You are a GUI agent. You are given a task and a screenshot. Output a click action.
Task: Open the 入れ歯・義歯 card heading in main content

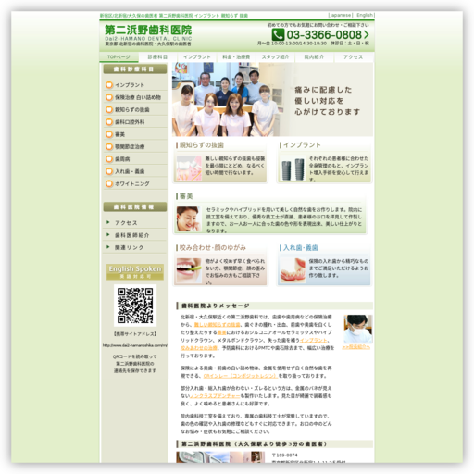[300, 247]
